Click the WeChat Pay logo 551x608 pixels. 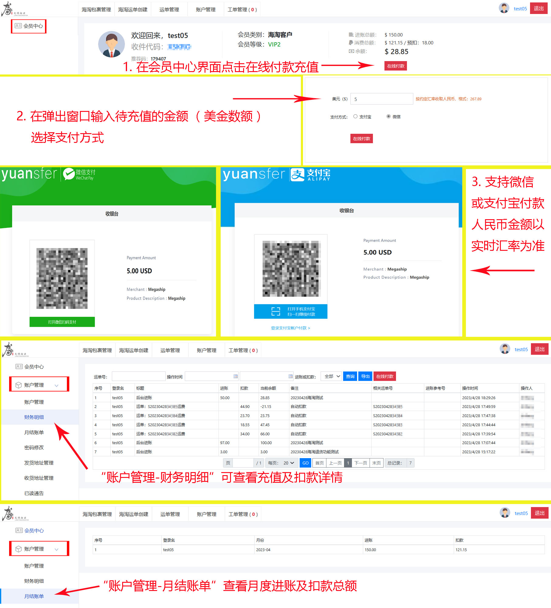point(79,174)
